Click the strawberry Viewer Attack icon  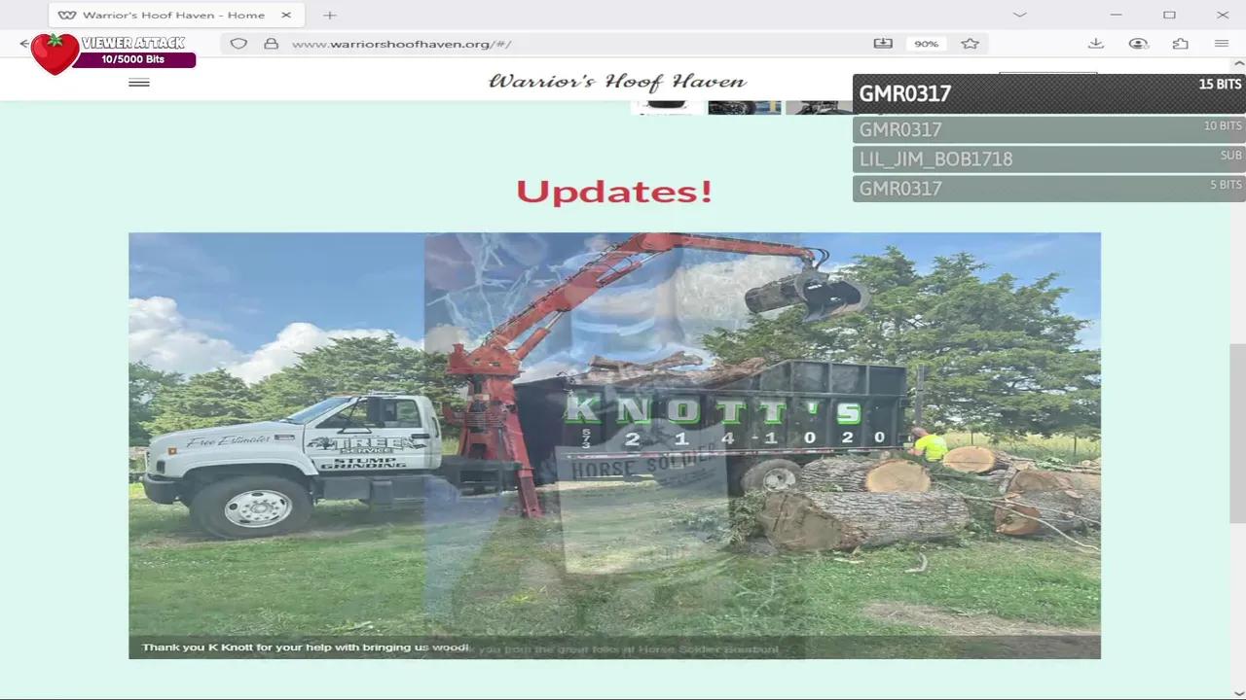[x=55, y=53]
